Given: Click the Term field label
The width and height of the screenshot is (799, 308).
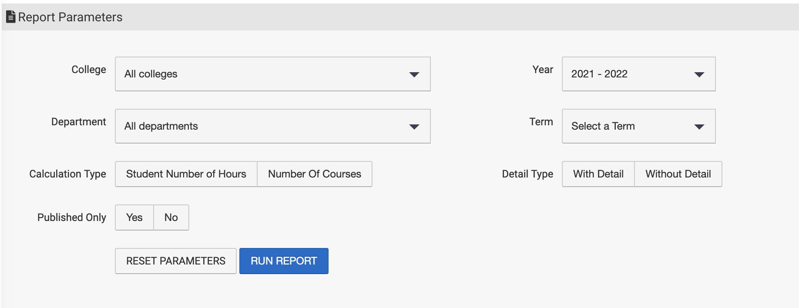Looking at the screenshot, I should tap(541, 122).
